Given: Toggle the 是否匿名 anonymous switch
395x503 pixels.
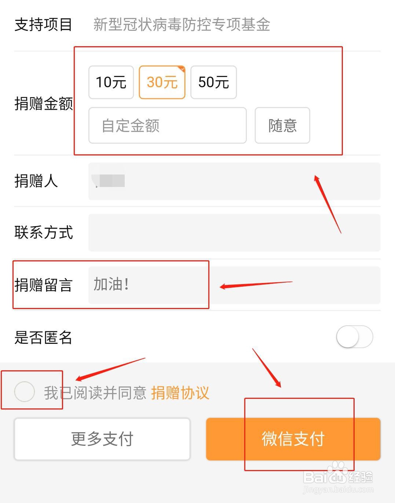Looking at the screenshot, I should 354,337.
